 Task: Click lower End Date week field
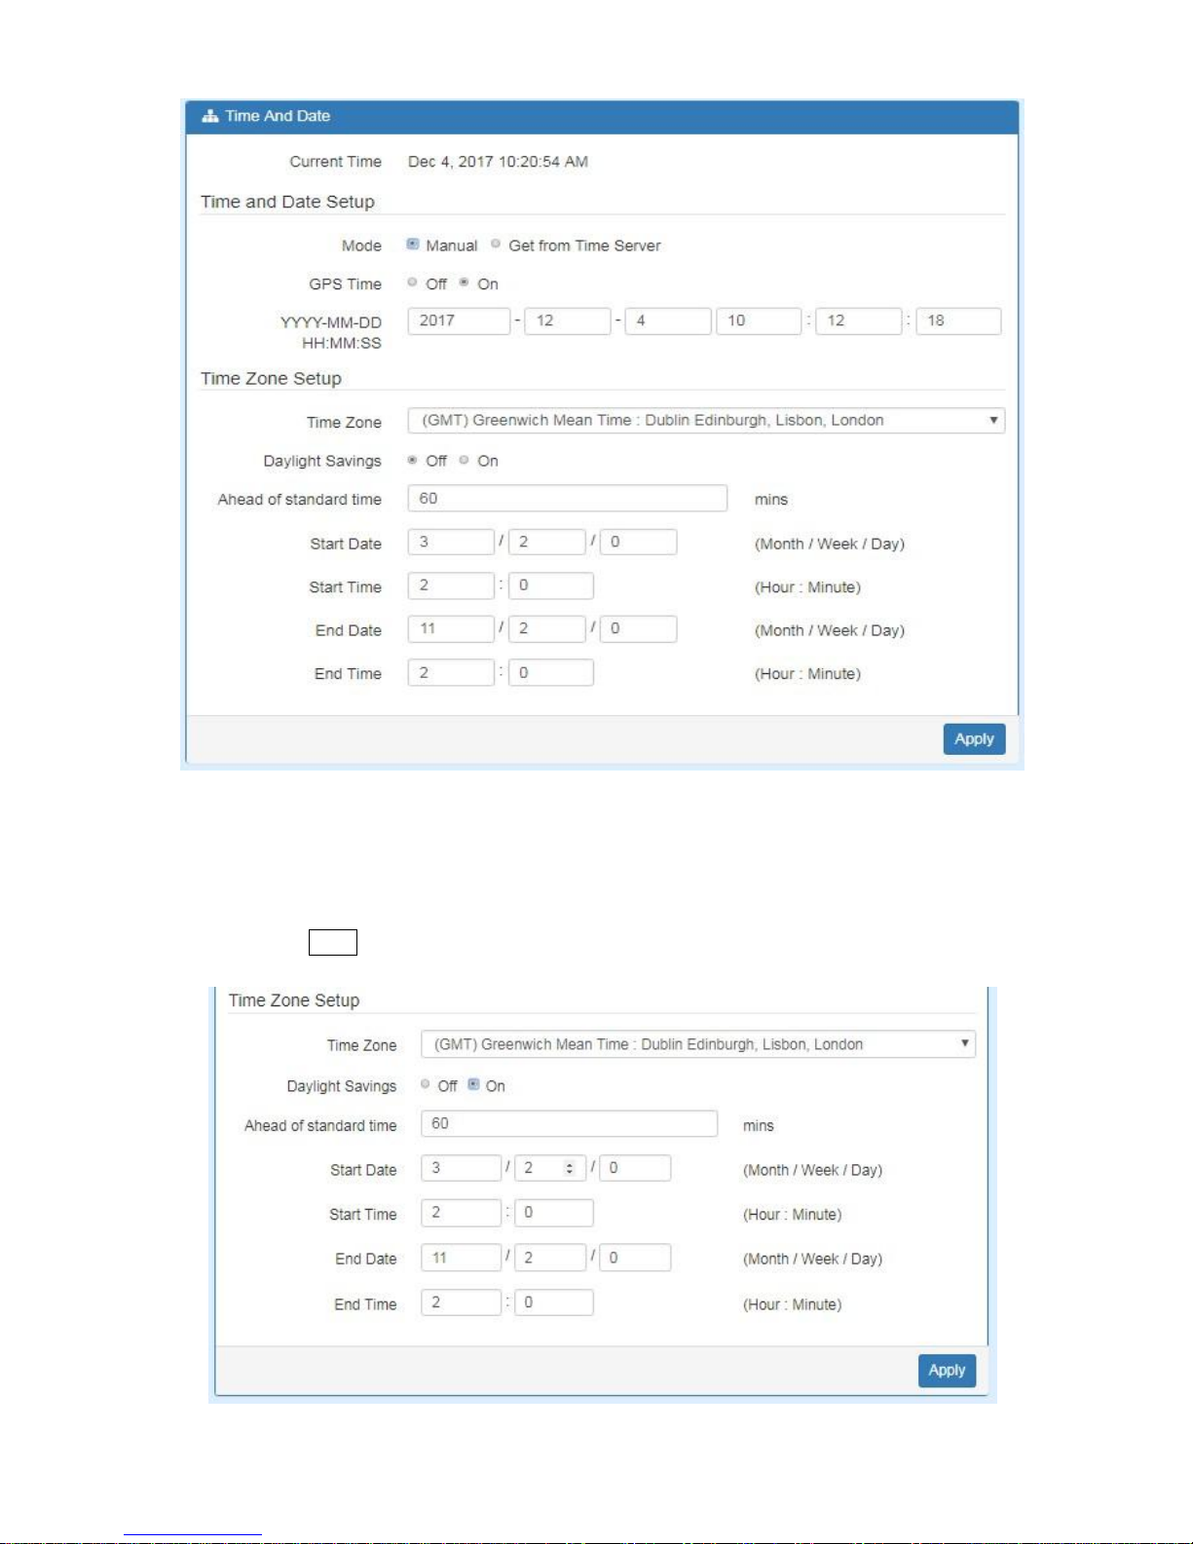point(550,1258)
